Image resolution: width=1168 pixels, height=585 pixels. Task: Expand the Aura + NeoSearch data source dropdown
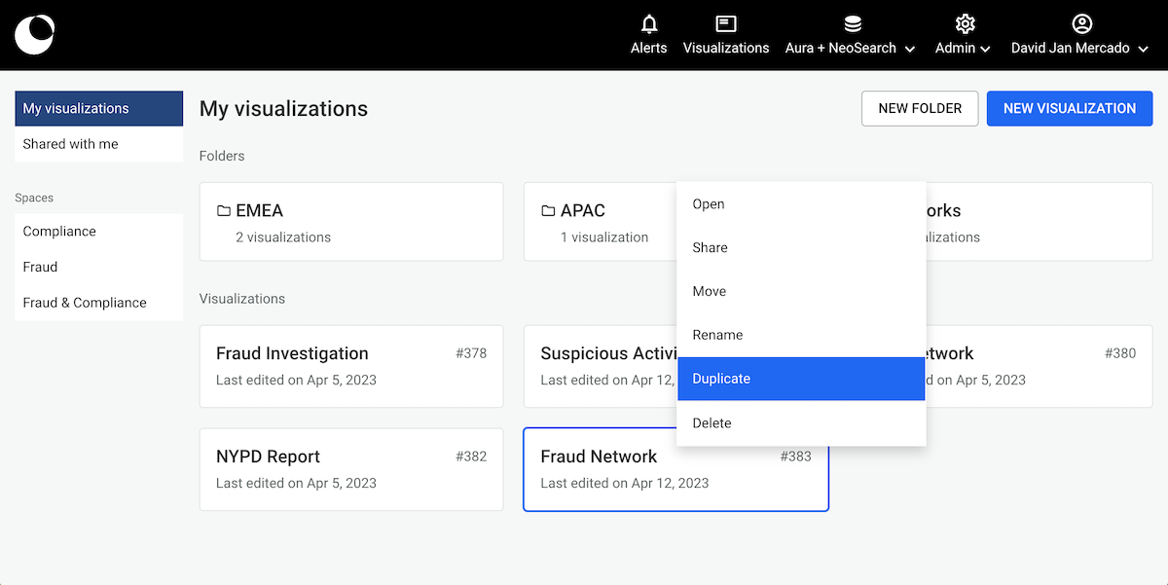(910, 49)
